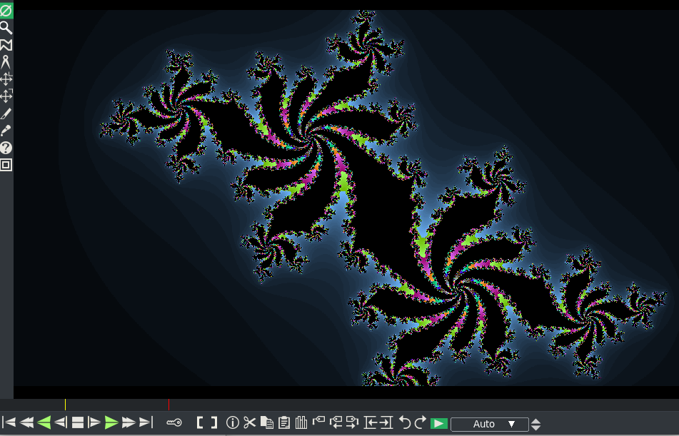679x436 pixels.
Task: Open the histogram bars icon
Action: pyautogui.click(x=300, y=422)
